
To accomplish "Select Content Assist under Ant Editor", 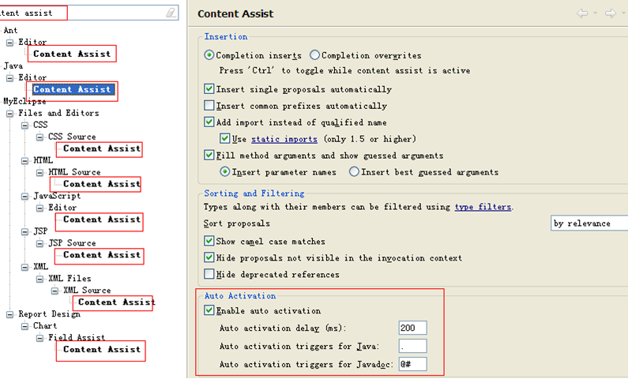I will [72, 54].
